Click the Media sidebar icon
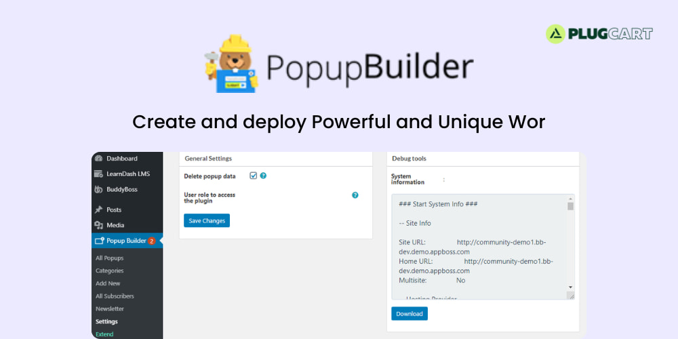 99,225
